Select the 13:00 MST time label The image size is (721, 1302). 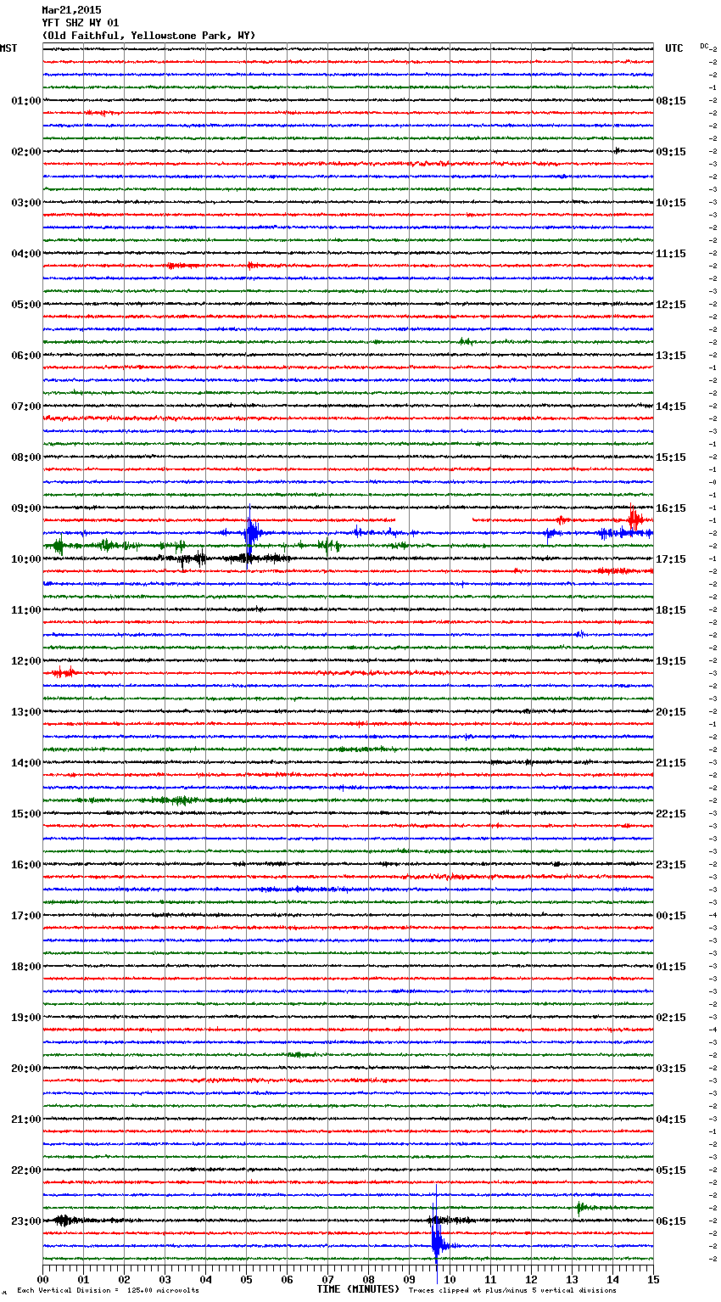(x=26, y=712)
